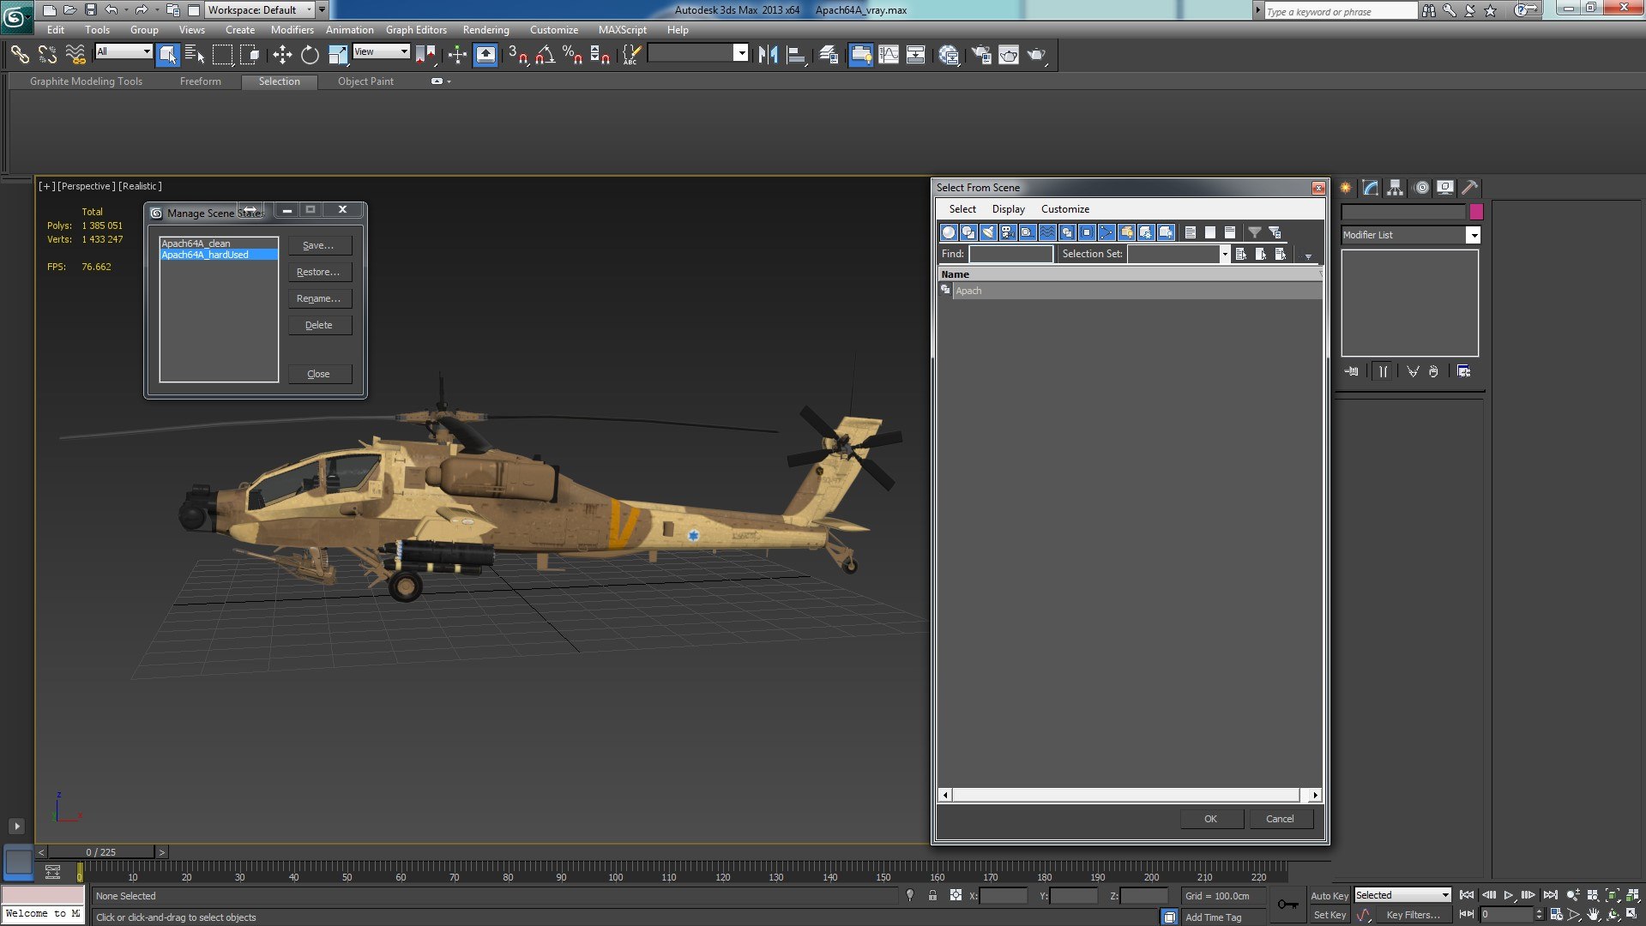1646x926 pixels.
Task: Toggle Display Lights filter in Select From Scene
Action: click(x=988, y=232)
